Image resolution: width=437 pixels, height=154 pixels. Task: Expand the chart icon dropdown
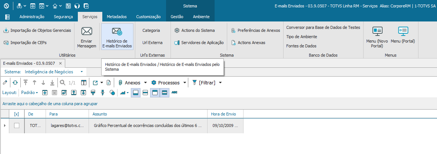[128, 93]
